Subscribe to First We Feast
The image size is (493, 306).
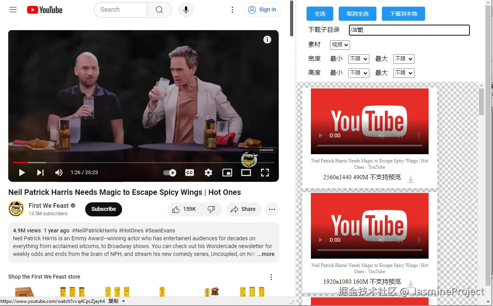tap(104, 209)
